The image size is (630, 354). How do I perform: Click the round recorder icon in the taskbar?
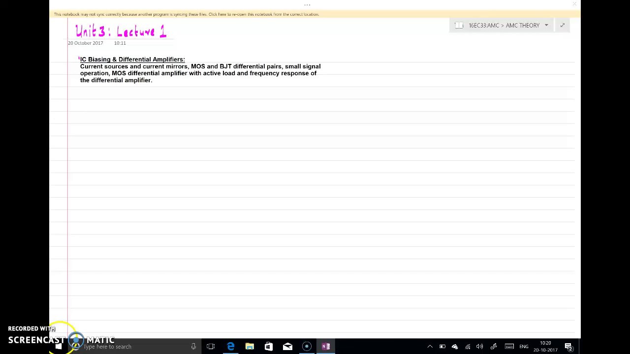[x=307, y=347]
